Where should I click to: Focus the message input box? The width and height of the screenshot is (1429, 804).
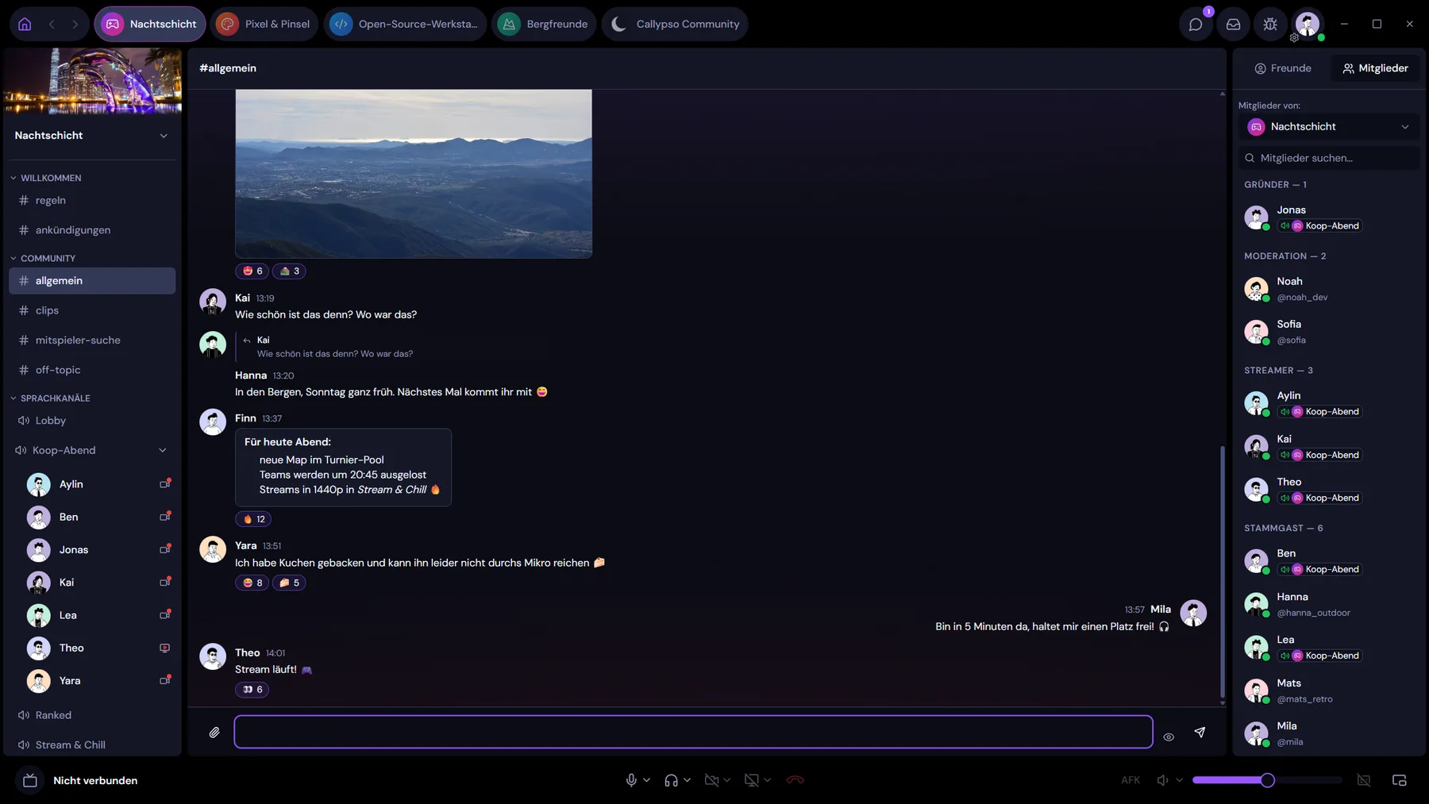[693, 732]
